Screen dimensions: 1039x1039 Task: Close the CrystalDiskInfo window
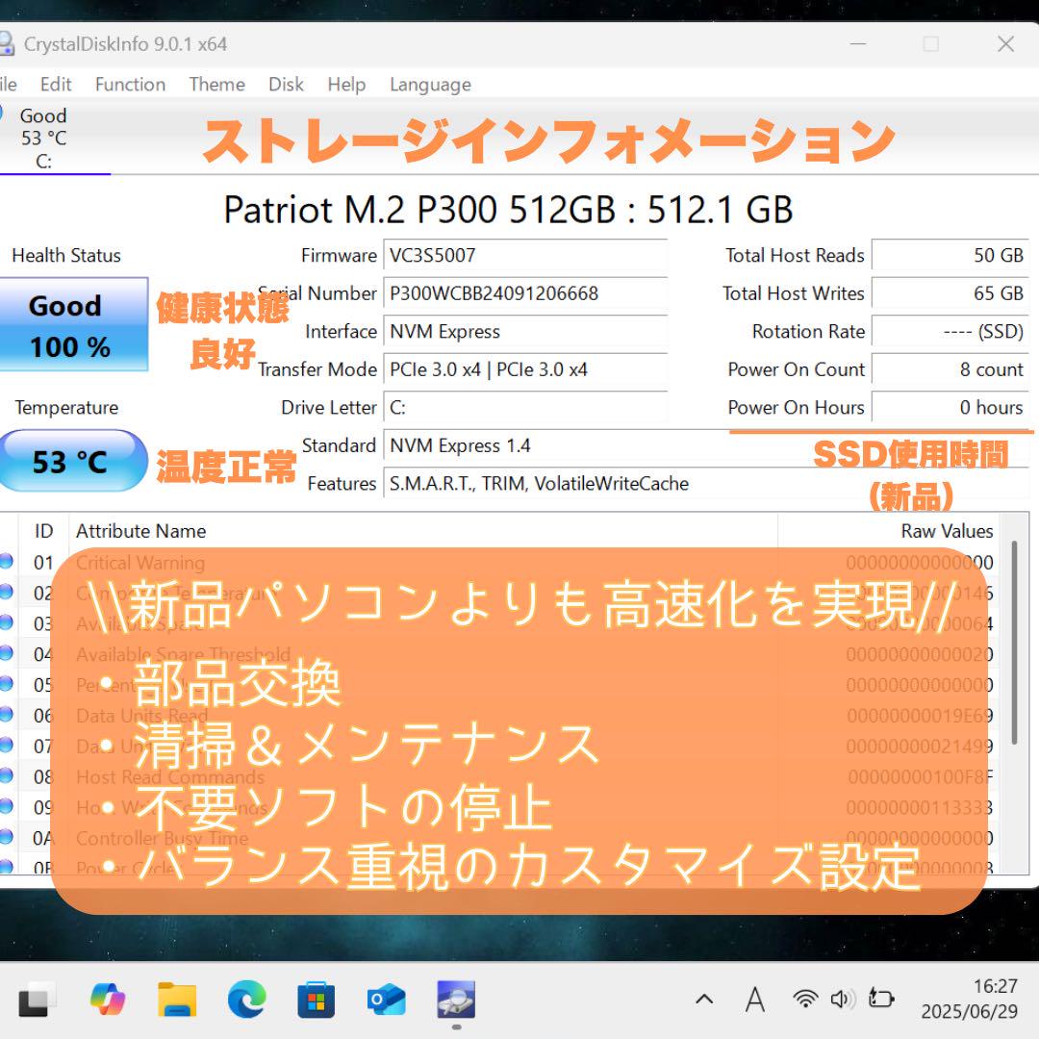click(1006, 43)
